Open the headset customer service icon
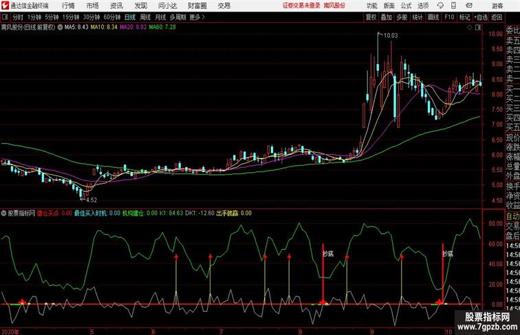The width and height of the screenshot is (520, 335). (x=440, y=6)
